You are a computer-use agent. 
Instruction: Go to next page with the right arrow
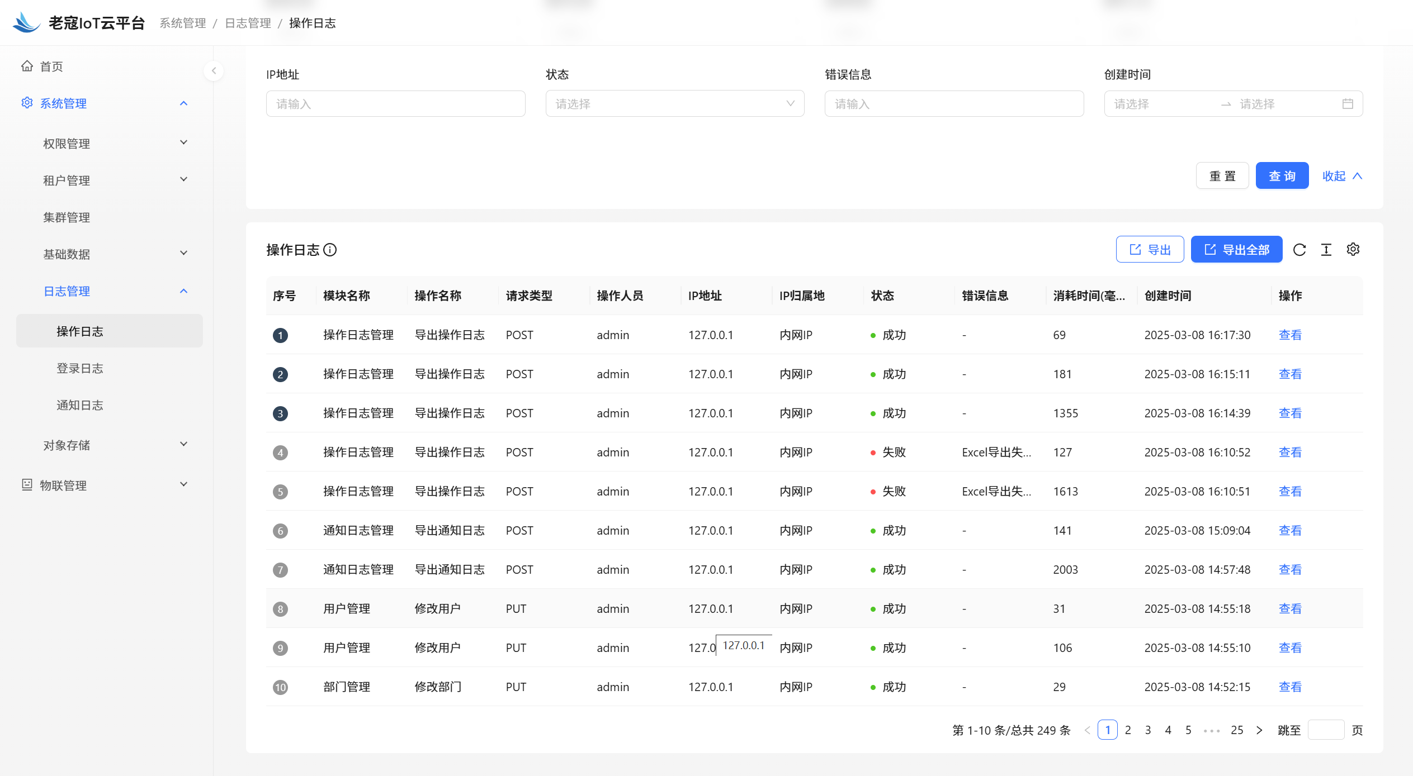pos(1259,730)
